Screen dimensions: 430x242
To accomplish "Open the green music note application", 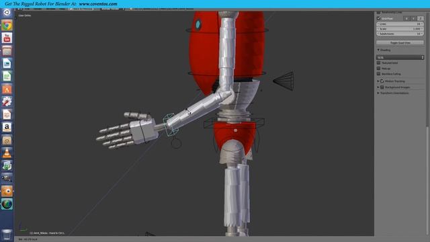I will [x=7, y=165].
